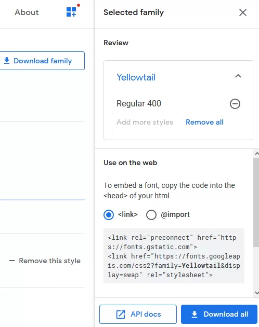Click Remove this style

pyautogui.click(x=45, y=261)
